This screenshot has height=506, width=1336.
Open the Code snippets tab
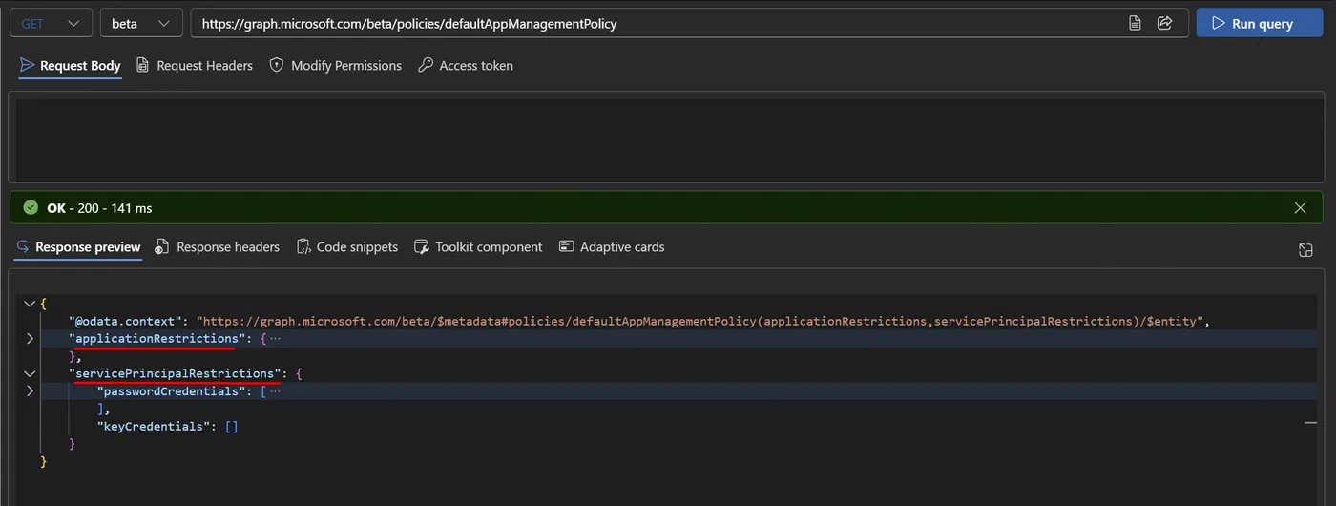[347, 247]
